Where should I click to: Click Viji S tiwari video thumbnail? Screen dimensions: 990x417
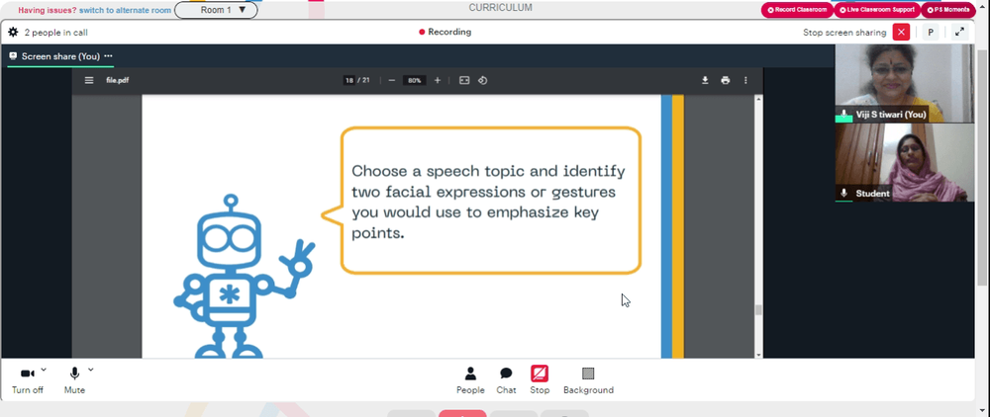(x=904, y=83)
